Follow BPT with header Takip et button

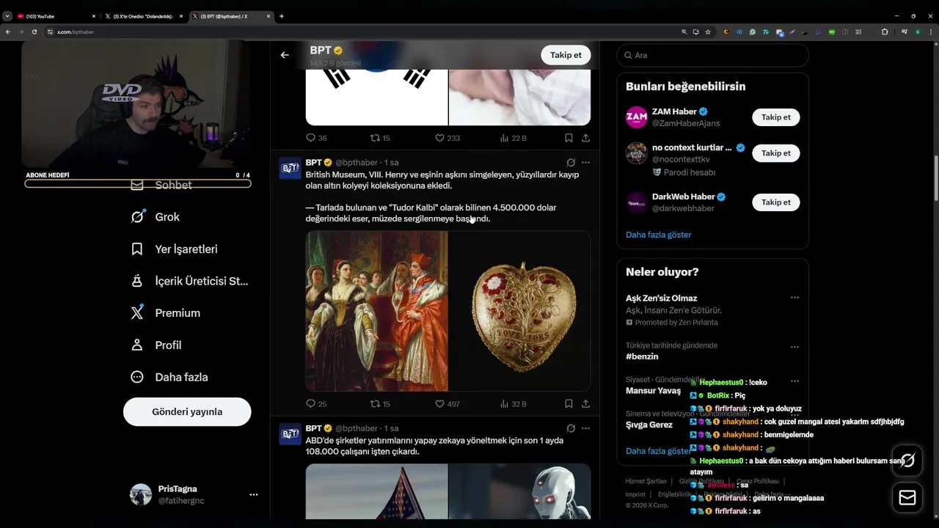coord(566,55)
